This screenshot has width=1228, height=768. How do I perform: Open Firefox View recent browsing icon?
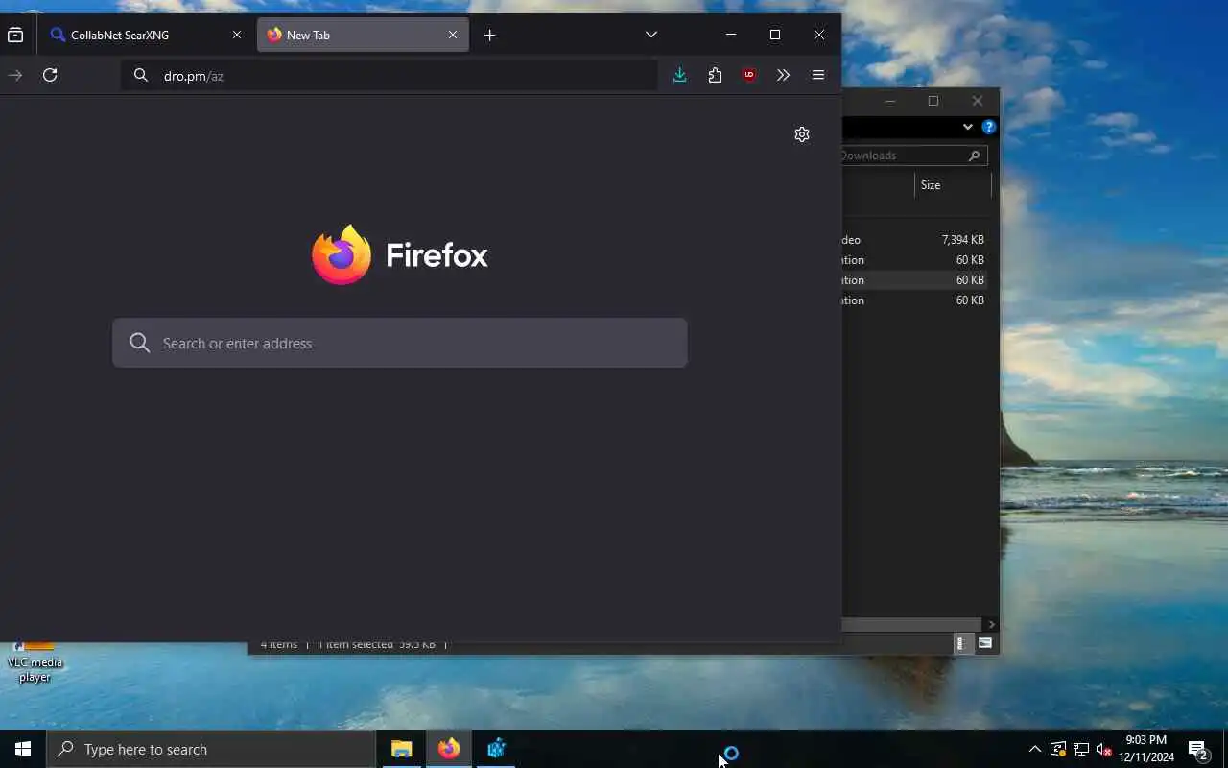pyautogui.click(x=15, y=35)
